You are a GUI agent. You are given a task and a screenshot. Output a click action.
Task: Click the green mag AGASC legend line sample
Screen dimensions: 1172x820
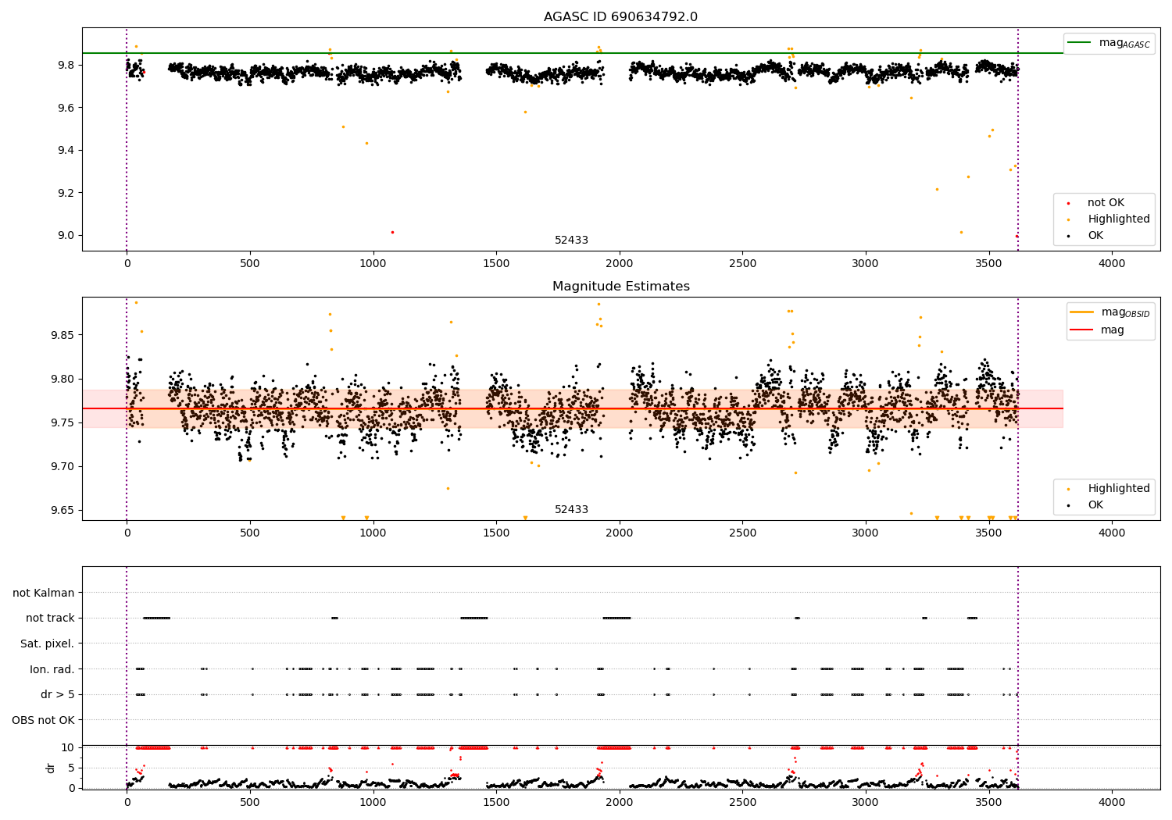point(1080,42)
